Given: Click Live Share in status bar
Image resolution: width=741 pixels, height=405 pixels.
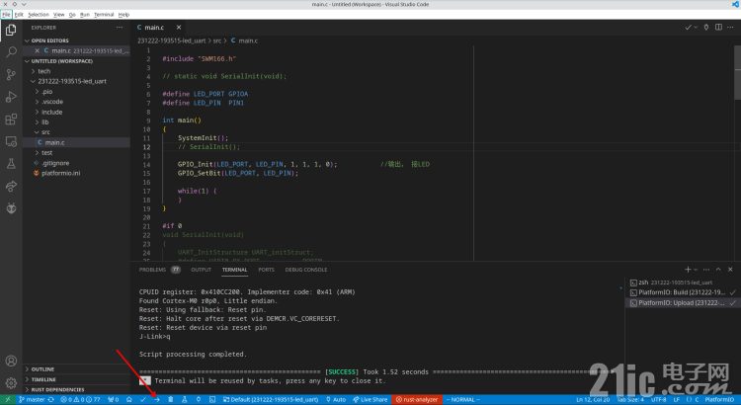Looking at the screenshot, I should point(370,399).
